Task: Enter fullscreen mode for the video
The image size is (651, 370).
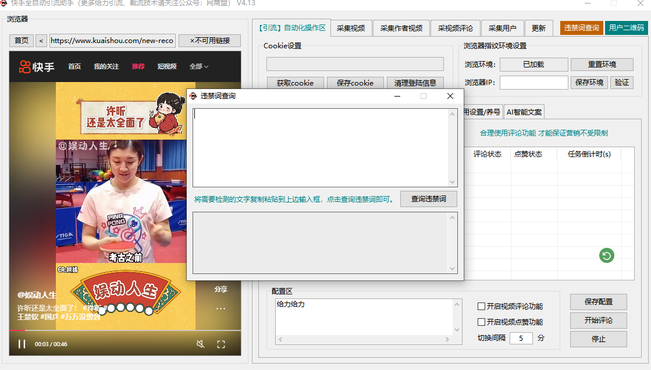Action: (221, 344)
